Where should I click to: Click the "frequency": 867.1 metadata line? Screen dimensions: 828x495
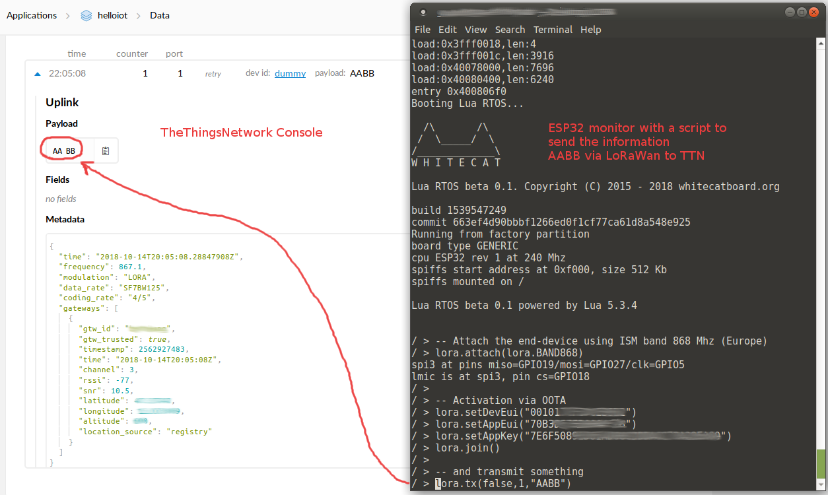[102, 267]
